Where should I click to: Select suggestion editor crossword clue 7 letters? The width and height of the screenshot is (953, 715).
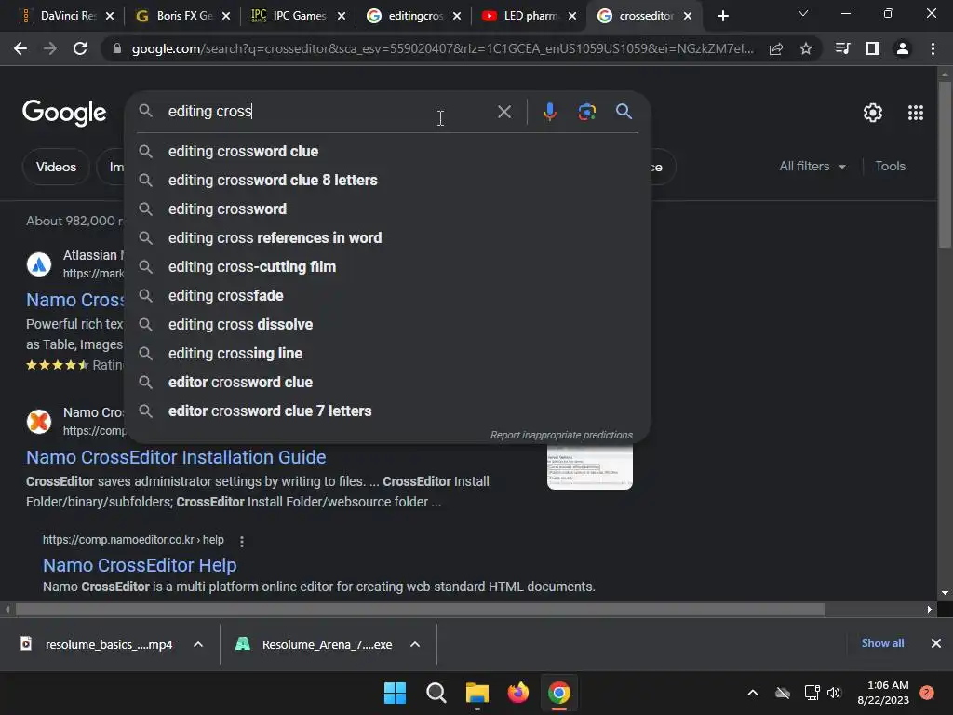tap(388, 411)
